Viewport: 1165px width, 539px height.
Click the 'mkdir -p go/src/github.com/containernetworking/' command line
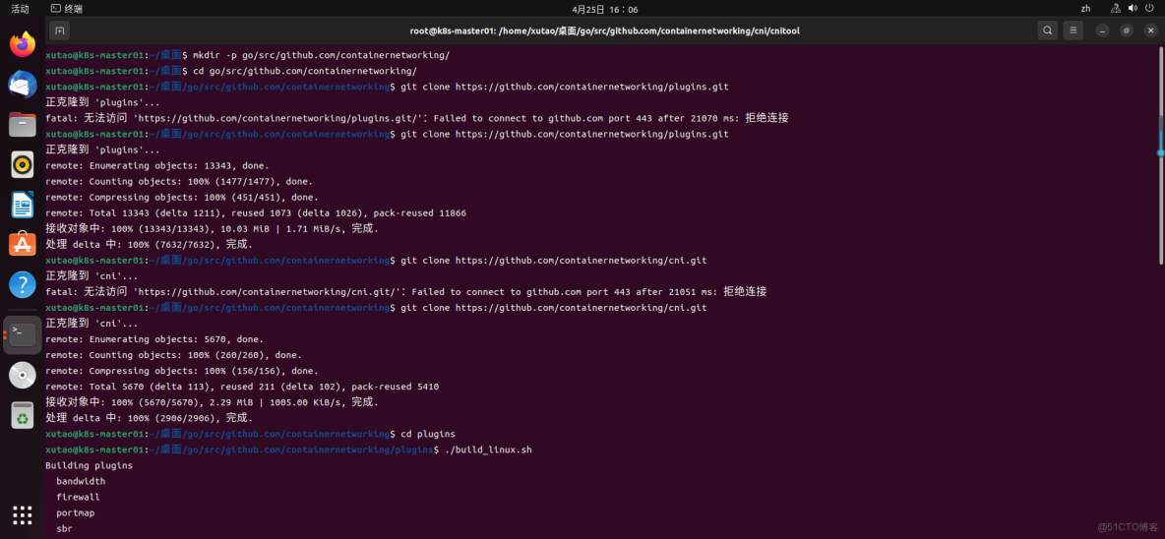coord(247,55)
